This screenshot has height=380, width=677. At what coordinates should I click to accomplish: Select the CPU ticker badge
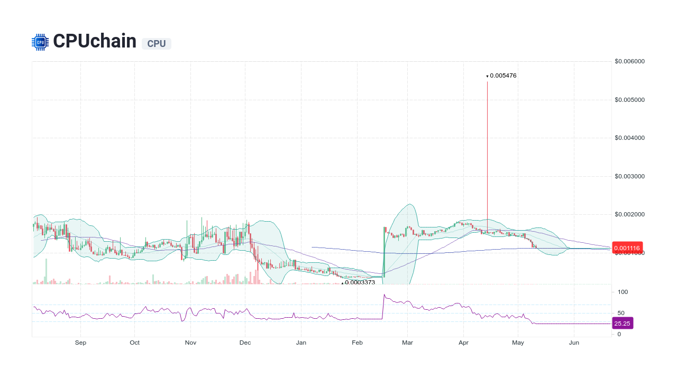(x=156, y=44)
